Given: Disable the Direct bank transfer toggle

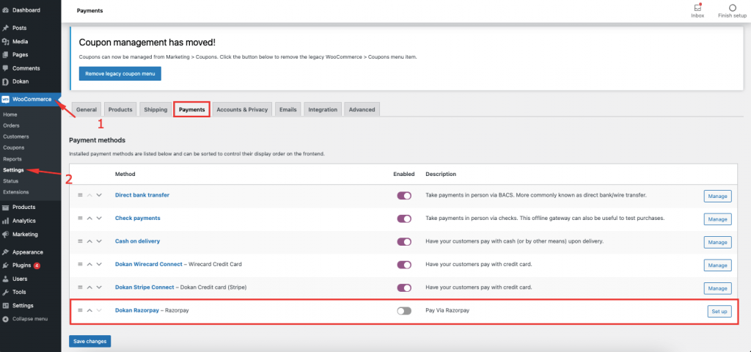Looking at the screenshot, I should tap(404, 196).
